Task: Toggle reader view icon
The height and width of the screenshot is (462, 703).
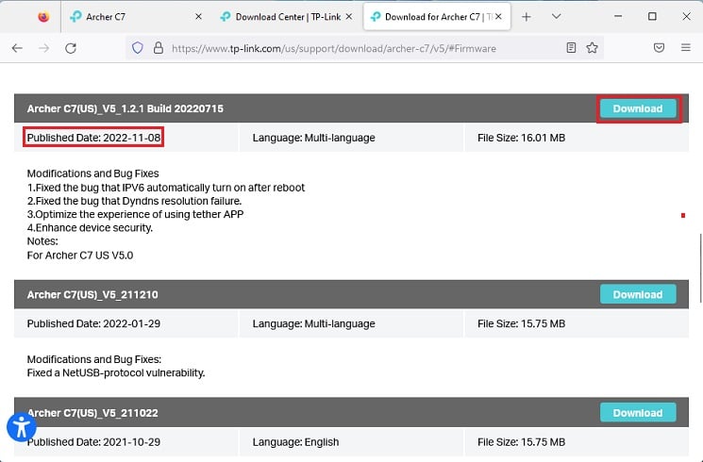Action: pyautogui.click(x=571, y=48)
